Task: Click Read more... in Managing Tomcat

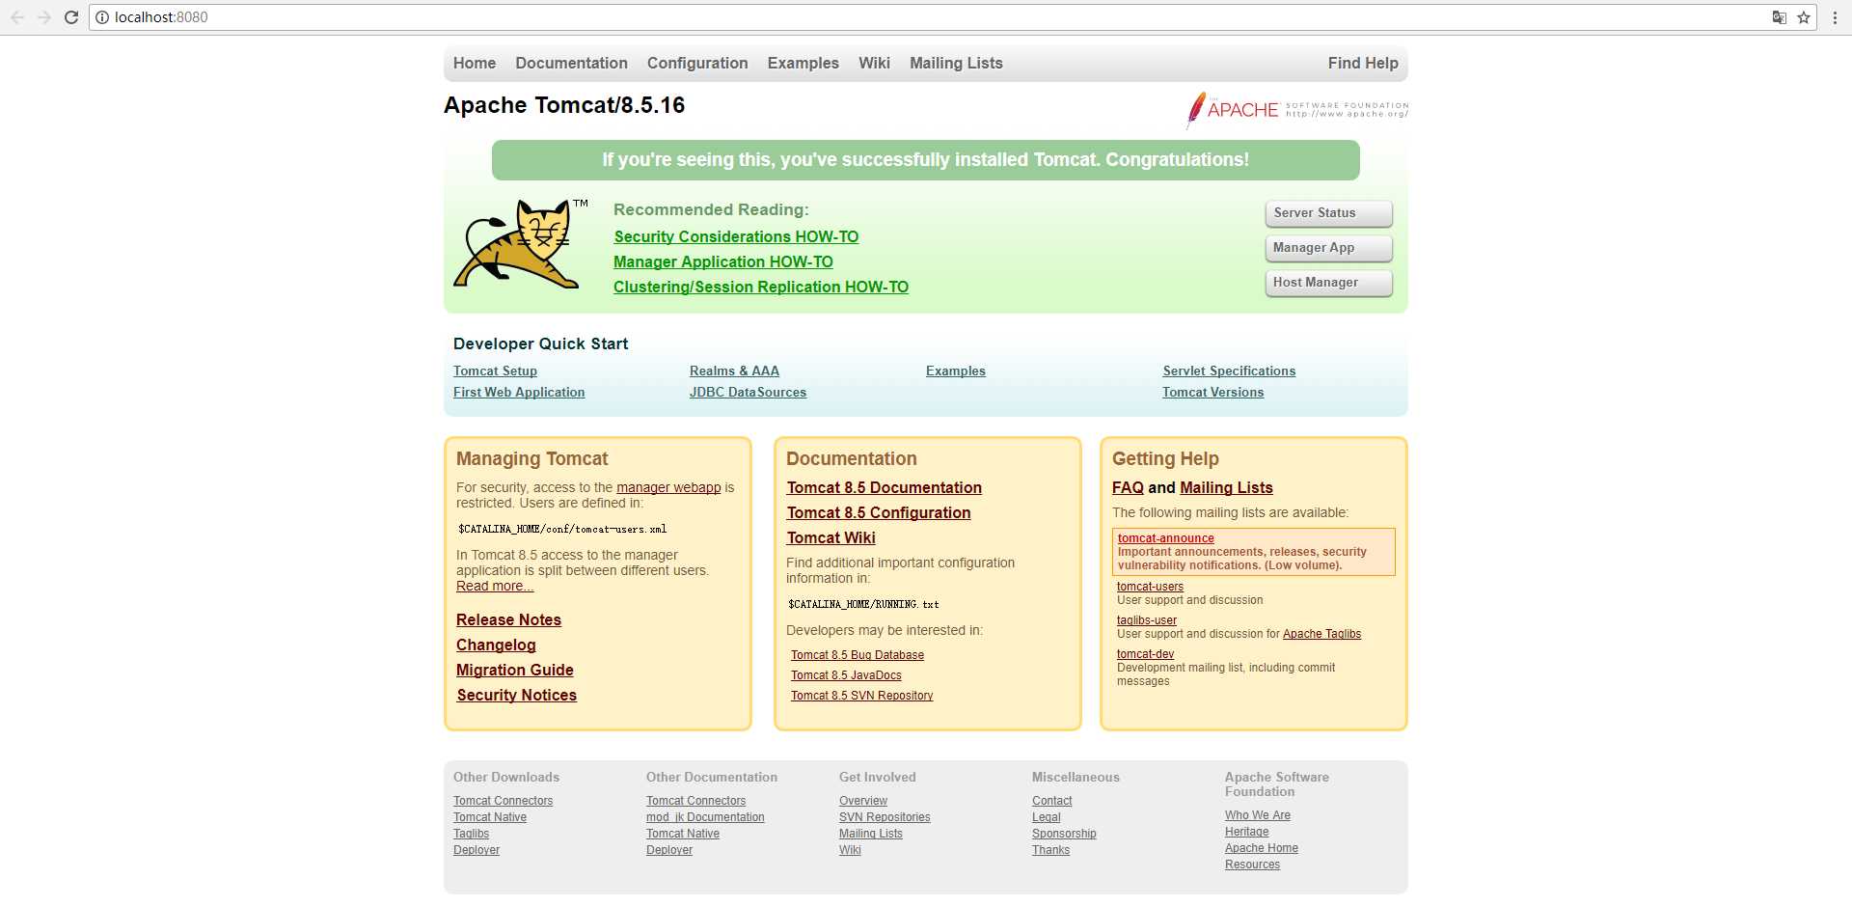Action: (495, 586)
